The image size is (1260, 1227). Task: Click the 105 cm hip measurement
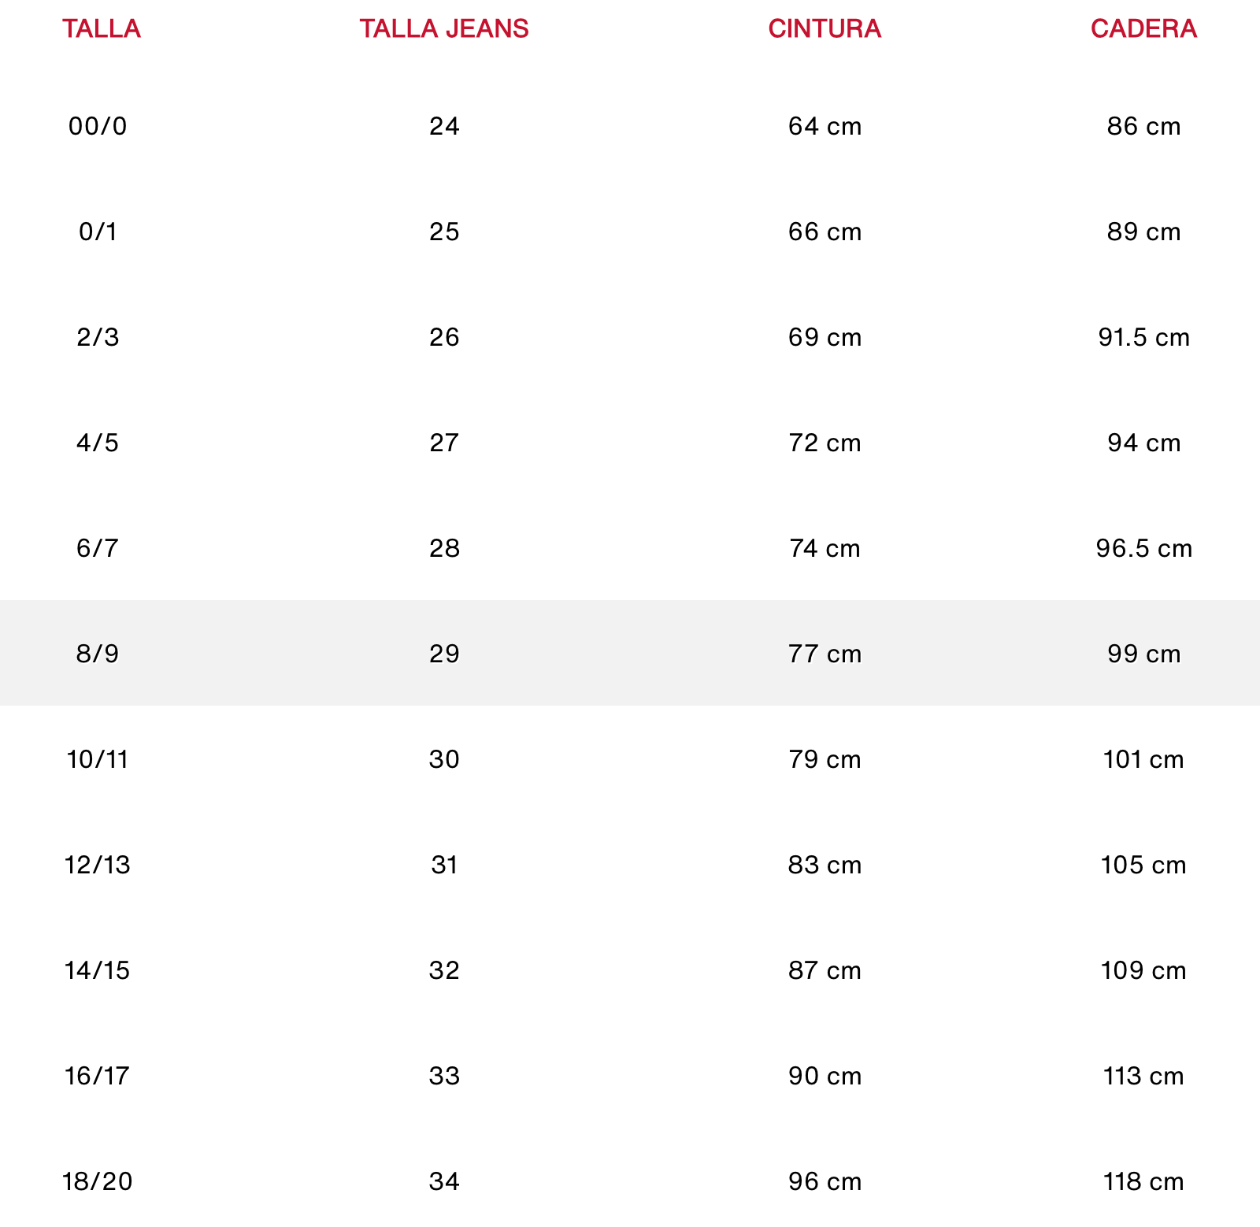tap(1143, 865)
